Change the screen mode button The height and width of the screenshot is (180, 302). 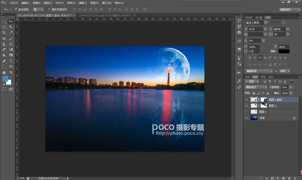coord(11,89)
